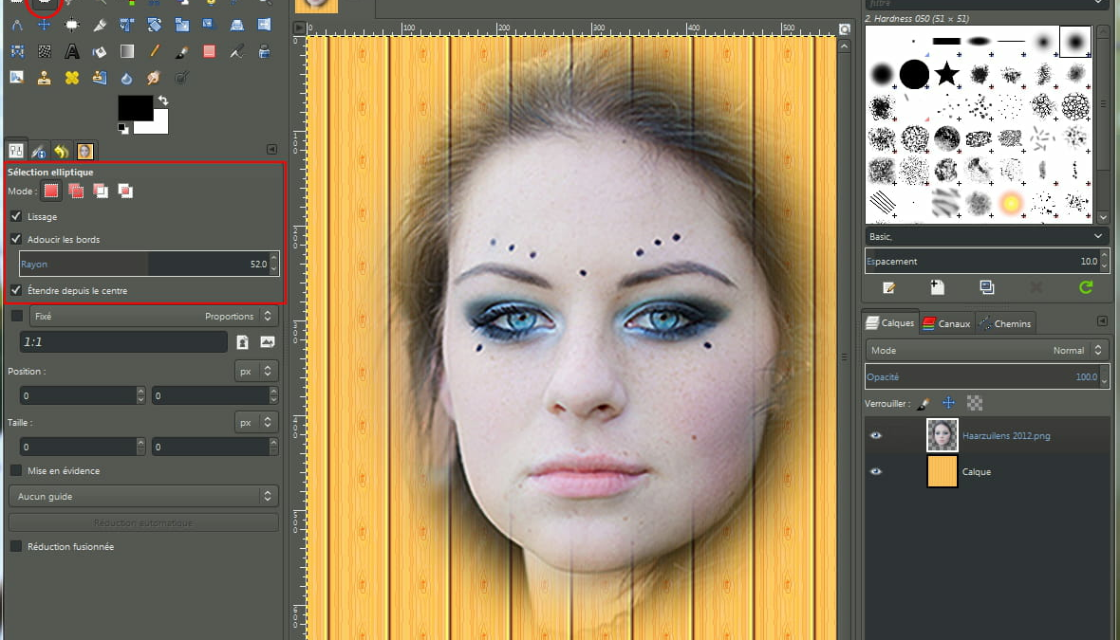
Task: Click the refresh brushes green arrow
Action: 1086,287
